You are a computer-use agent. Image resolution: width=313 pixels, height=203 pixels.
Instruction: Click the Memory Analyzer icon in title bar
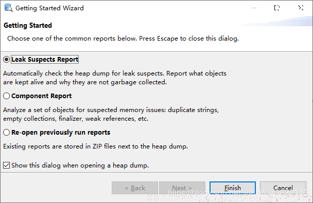tap(8, 8)
